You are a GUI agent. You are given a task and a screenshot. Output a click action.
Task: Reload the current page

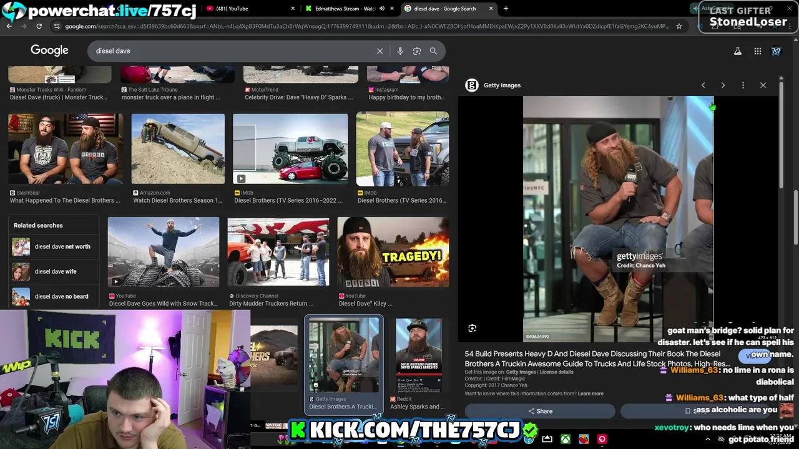[x=39, y=26]
